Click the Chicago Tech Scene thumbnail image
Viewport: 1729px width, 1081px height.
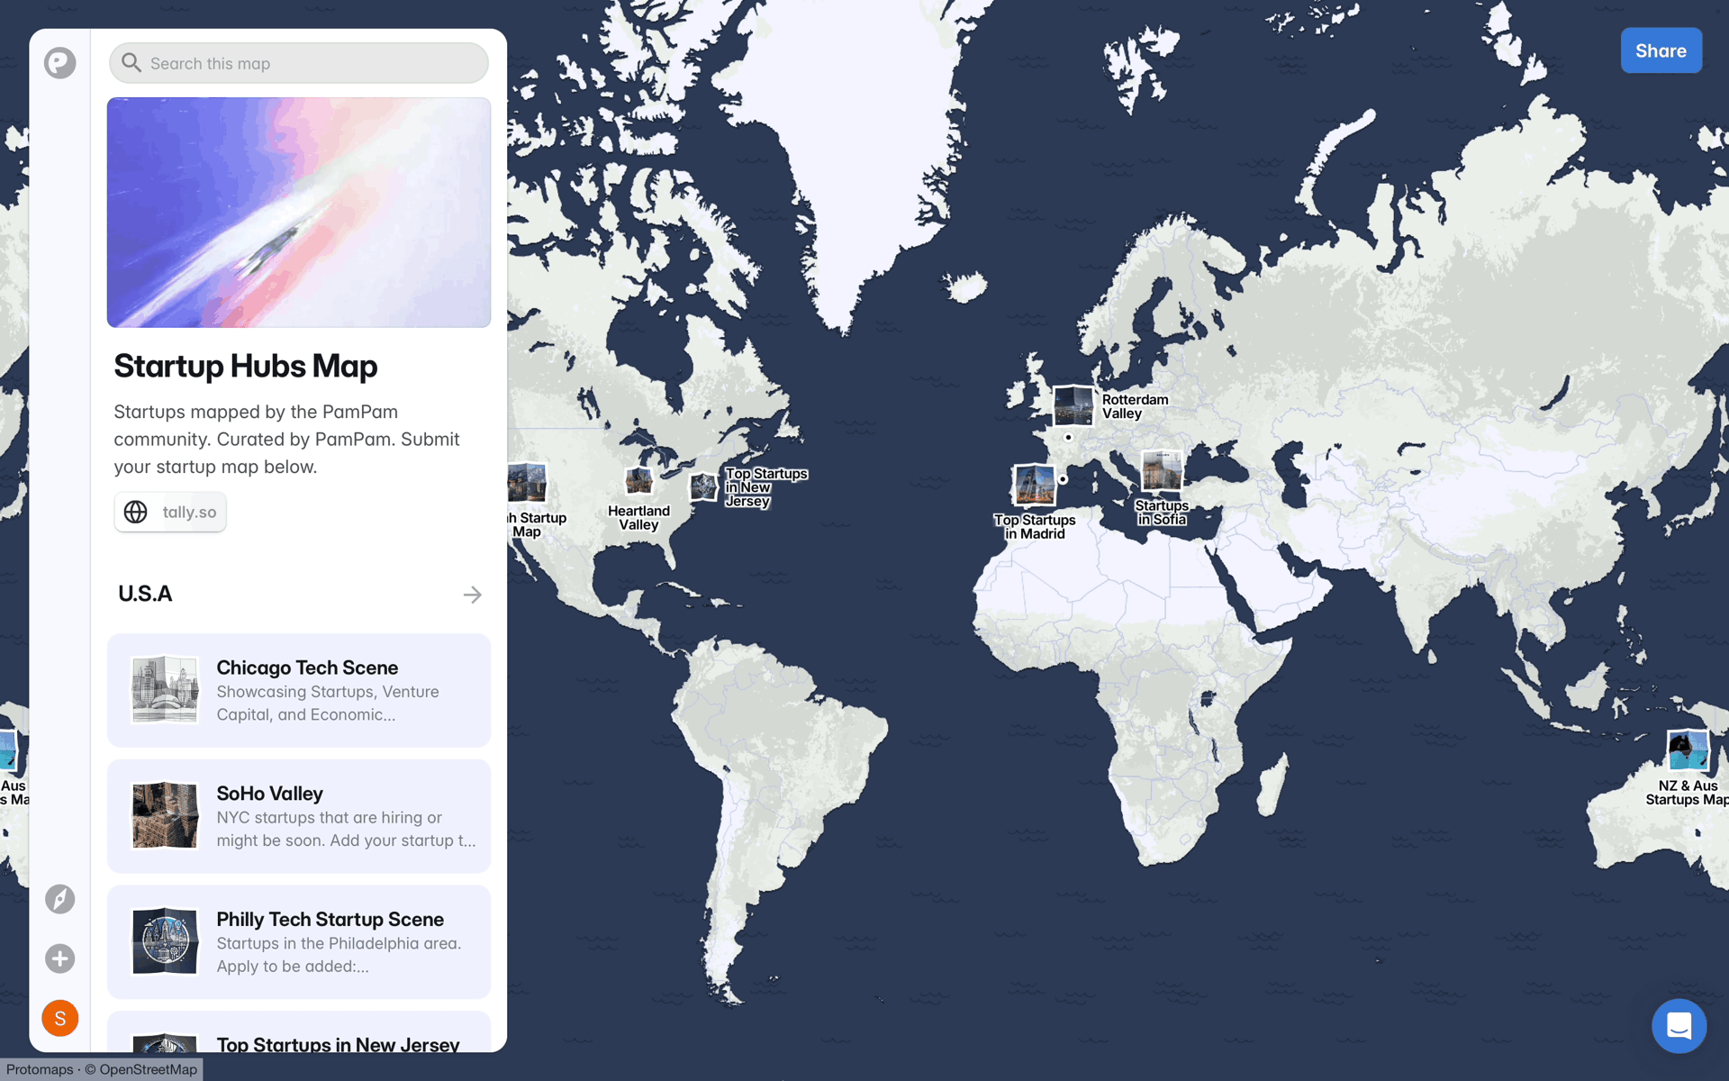coord(165,690)
